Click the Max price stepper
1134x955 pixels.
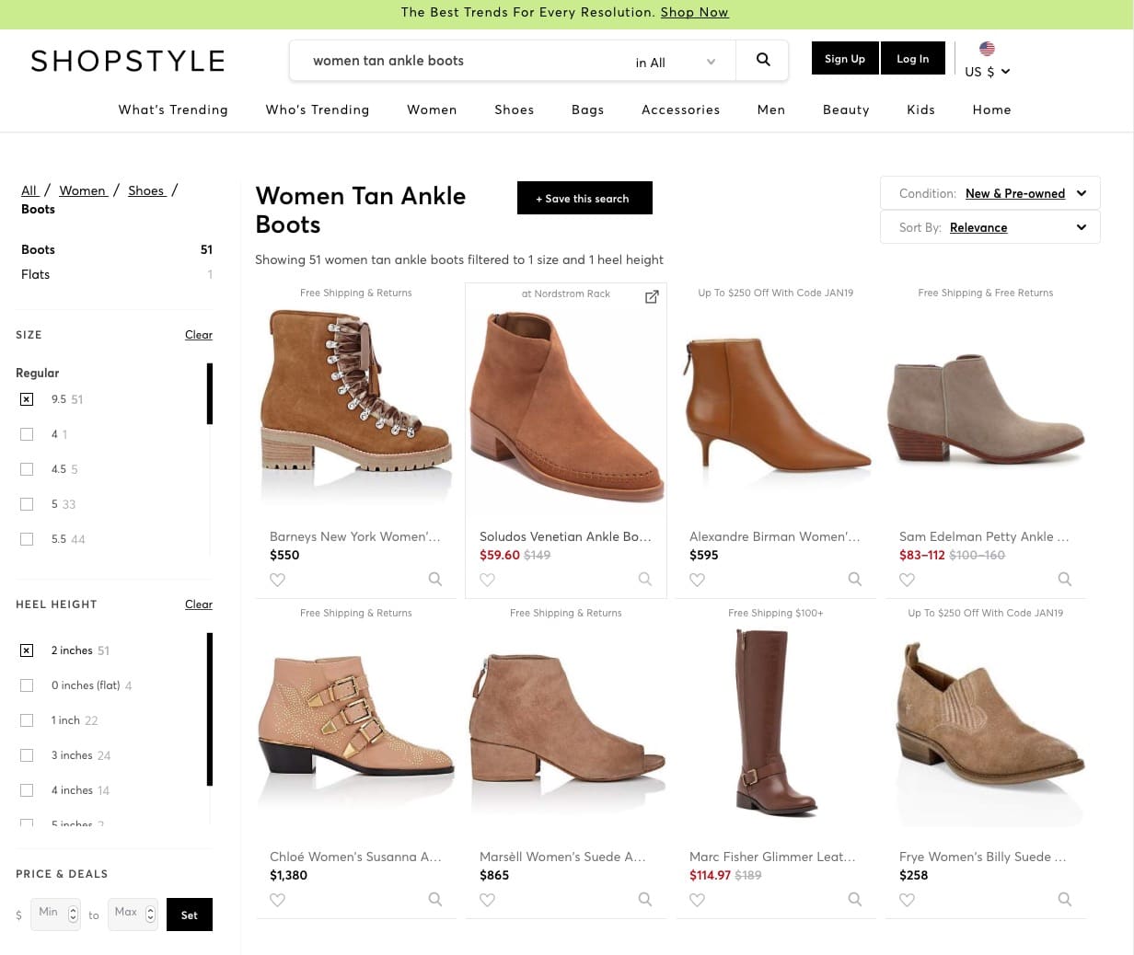pyautogui.click(x=151, y=915)
